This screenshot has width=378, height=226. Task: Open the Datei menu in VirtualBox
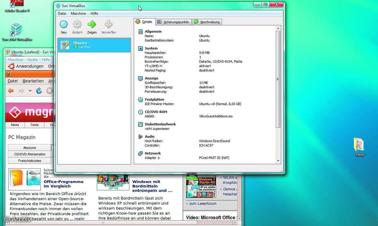pos(62,13)
